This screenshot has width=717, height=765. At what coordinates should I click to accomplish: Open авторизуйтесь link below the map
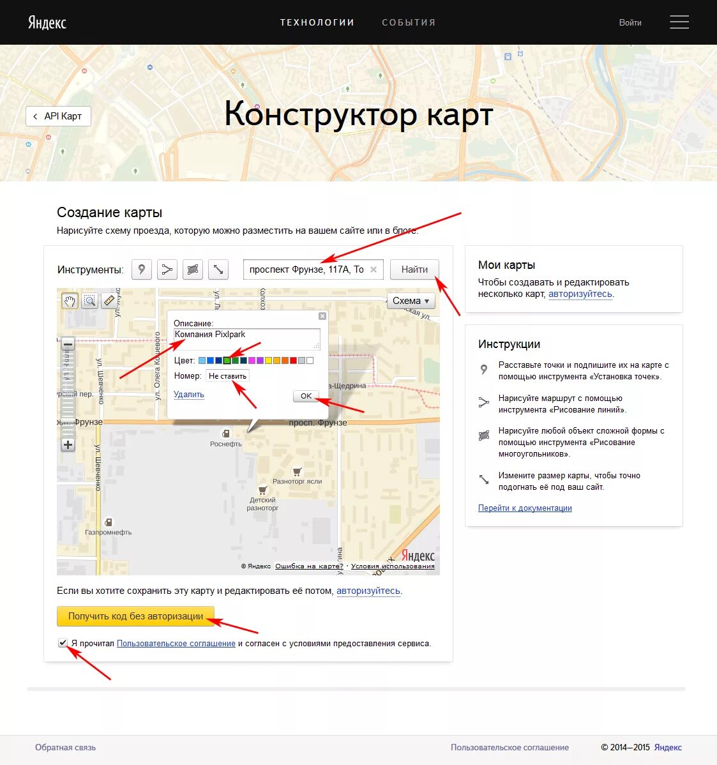368,591
